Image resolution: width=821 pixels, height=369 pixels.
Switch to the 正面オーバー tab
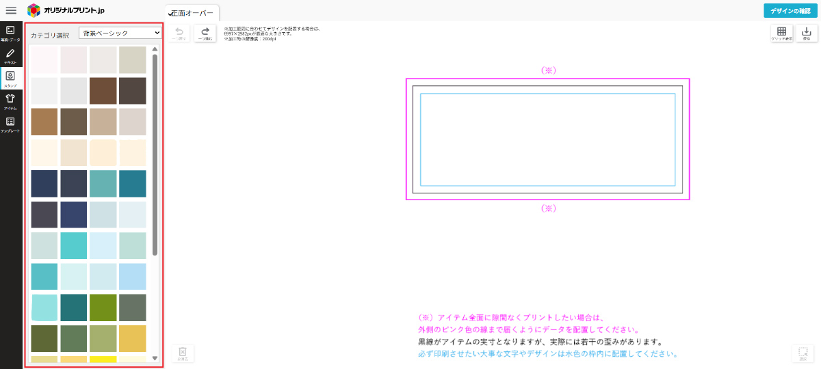pos(192,13)
